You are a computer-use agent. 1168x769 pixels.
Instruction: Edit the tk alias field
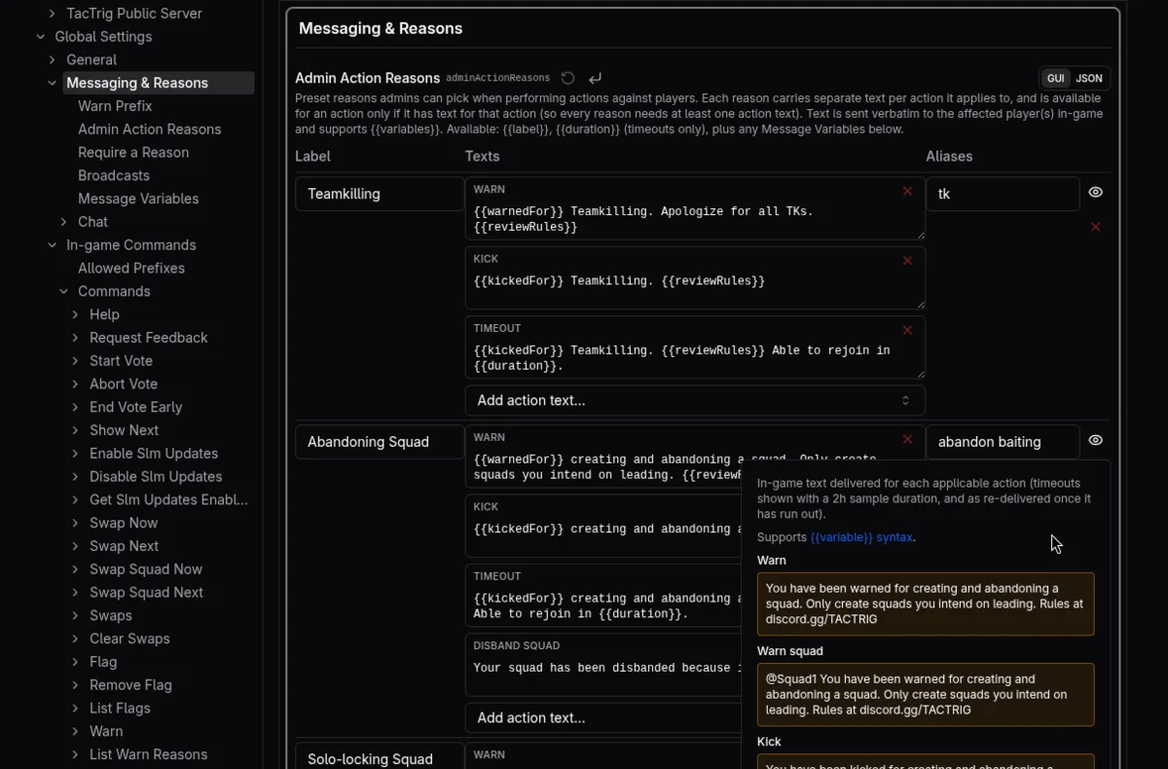click(1003, 194)
